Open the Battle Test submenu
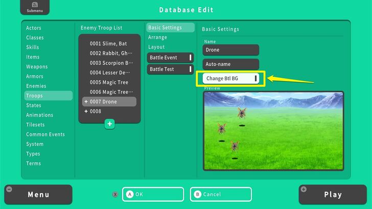 click(x=170, y=69)
